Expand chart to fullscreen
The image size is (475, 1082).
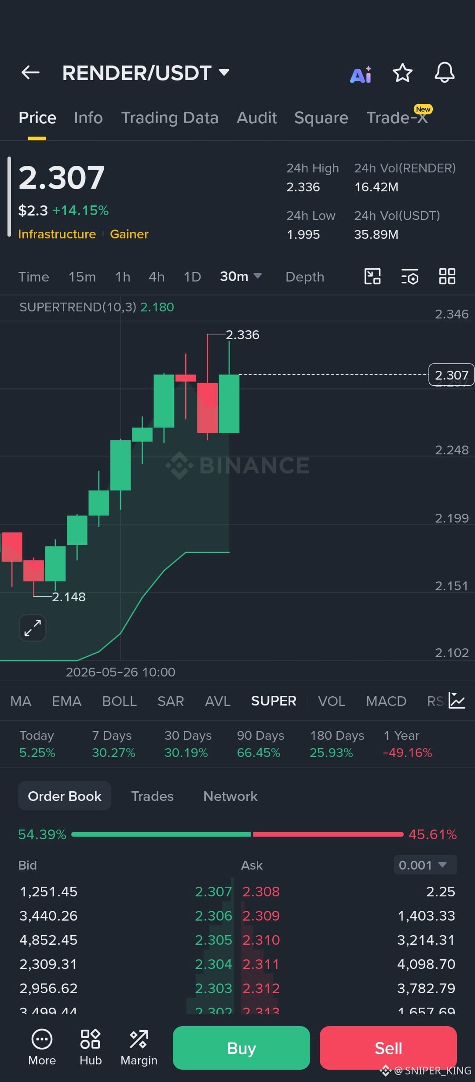[x=33, y=628]
